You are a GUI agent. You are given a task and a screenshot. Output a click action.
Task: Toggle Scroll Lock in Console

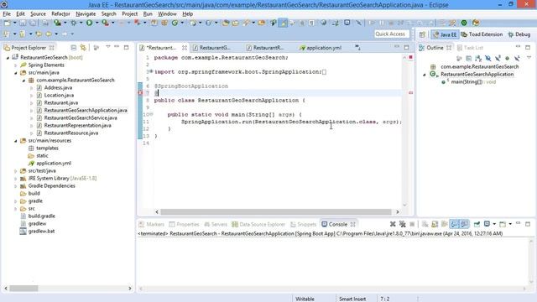click(x=435, y=224)
